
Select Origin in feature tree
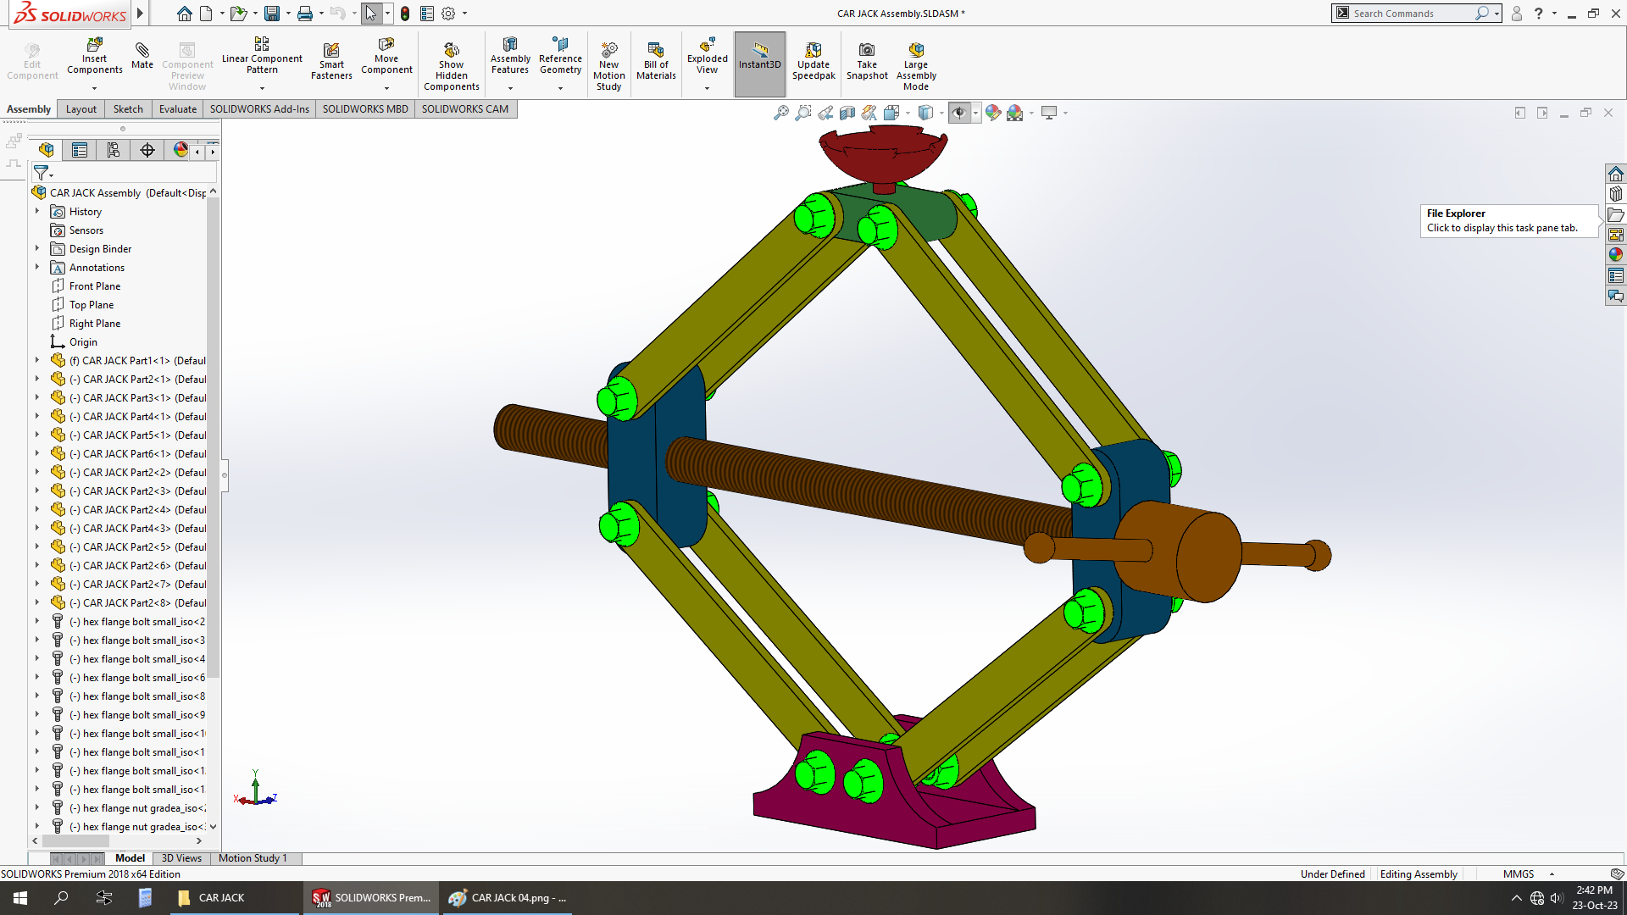click(x=83, y=342)
